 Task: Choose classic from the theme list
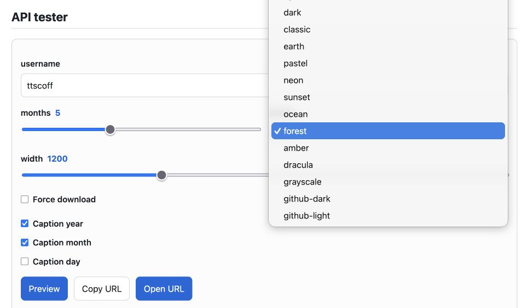tap(388, 29)
